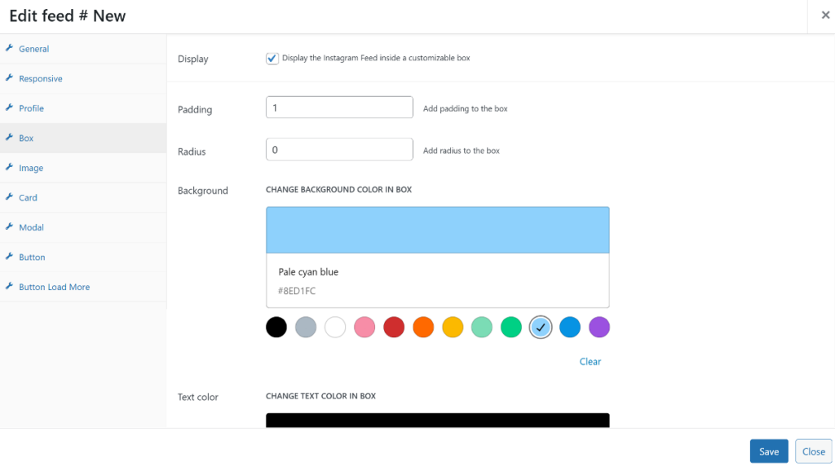The image size is (835, 471).
Task: Switch to the General settings section
Action: (x=35, y=49)
